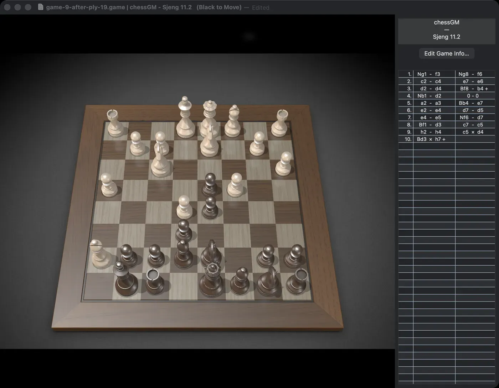Click the white pawn on a3
This screenshot has height=388, width=499.
coord(284,164)
